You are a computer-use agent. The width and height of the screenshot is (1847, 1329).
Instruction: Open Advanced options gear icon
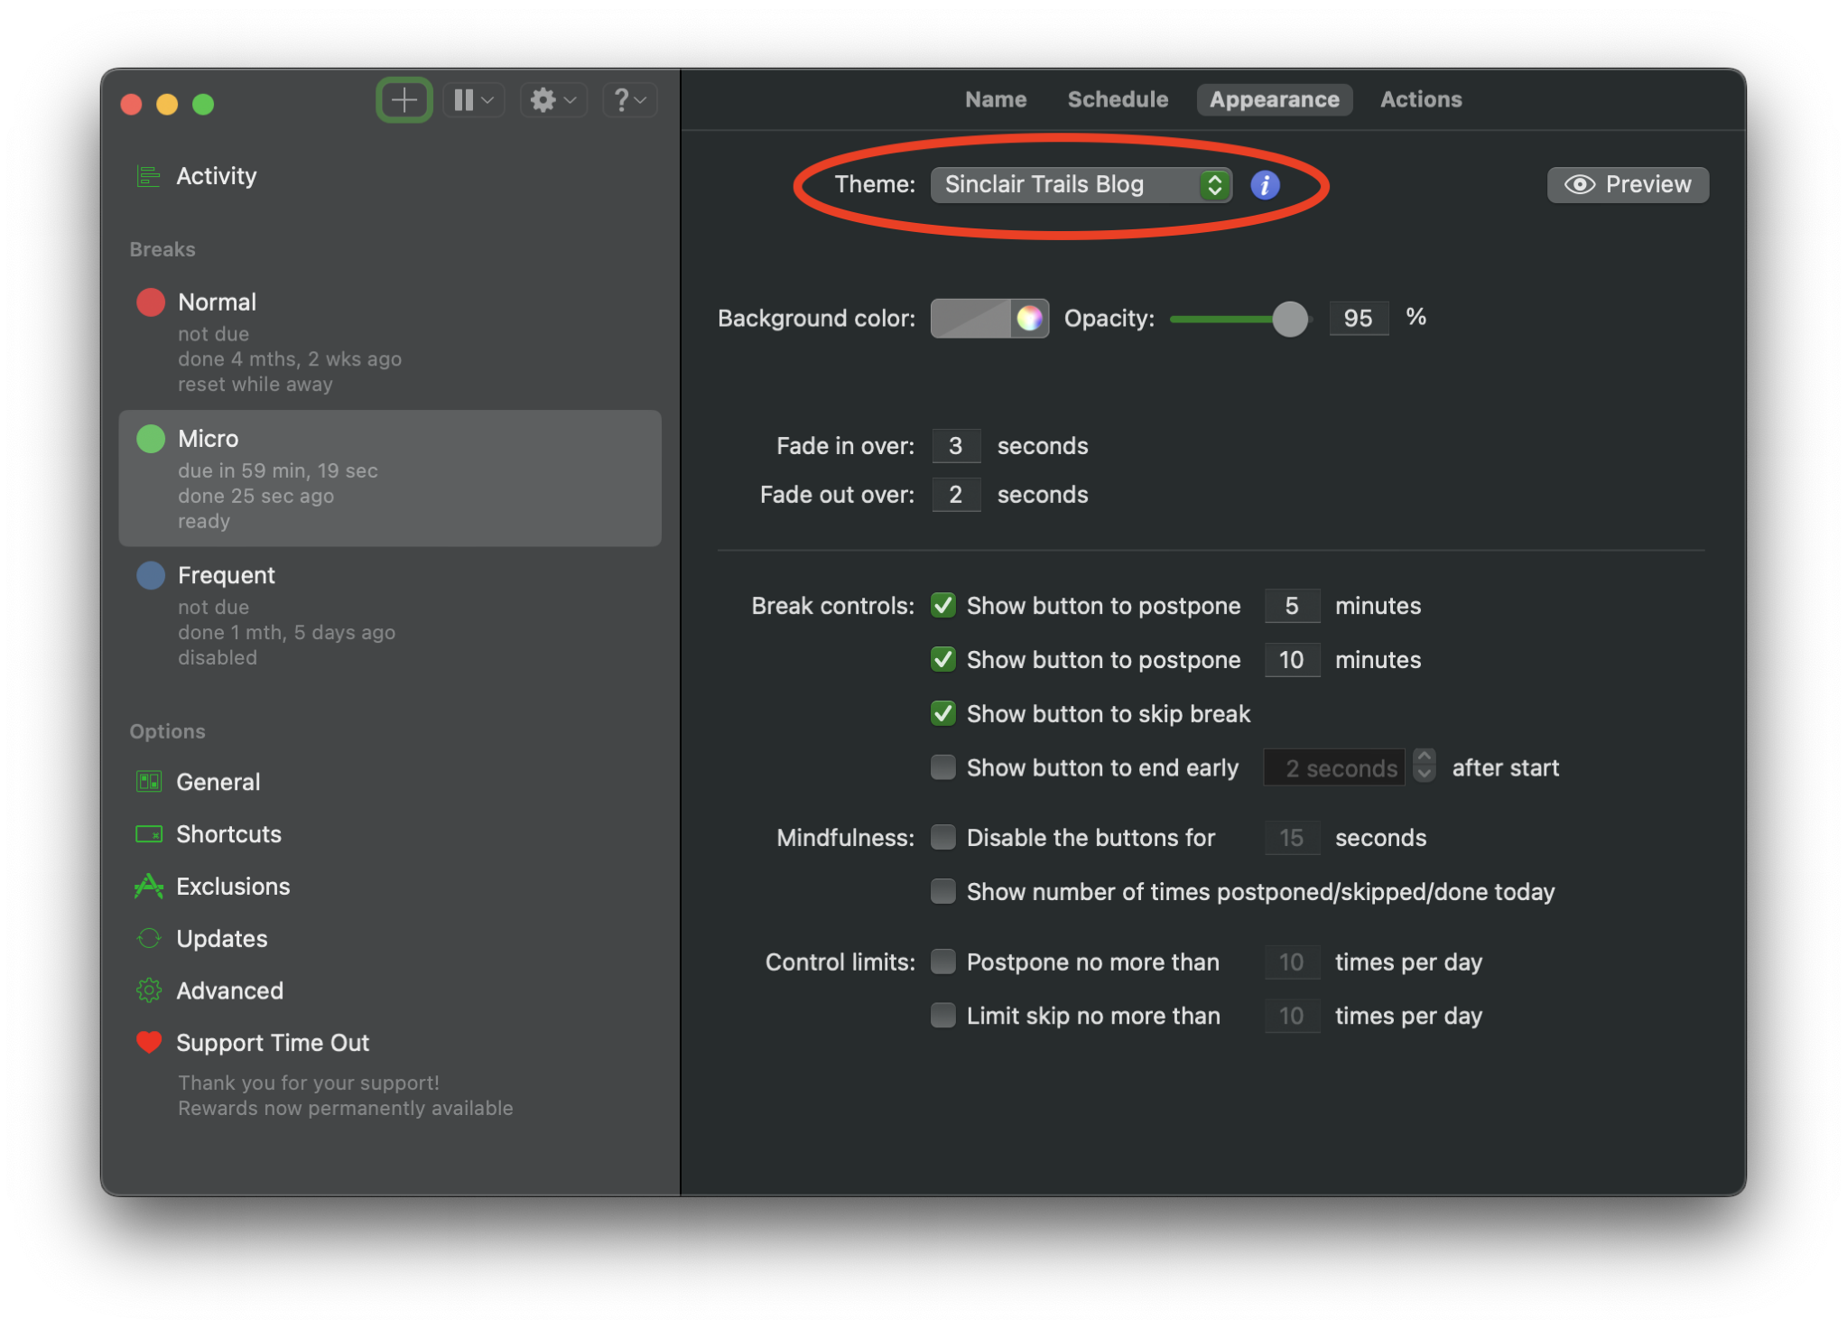point(149,990)
